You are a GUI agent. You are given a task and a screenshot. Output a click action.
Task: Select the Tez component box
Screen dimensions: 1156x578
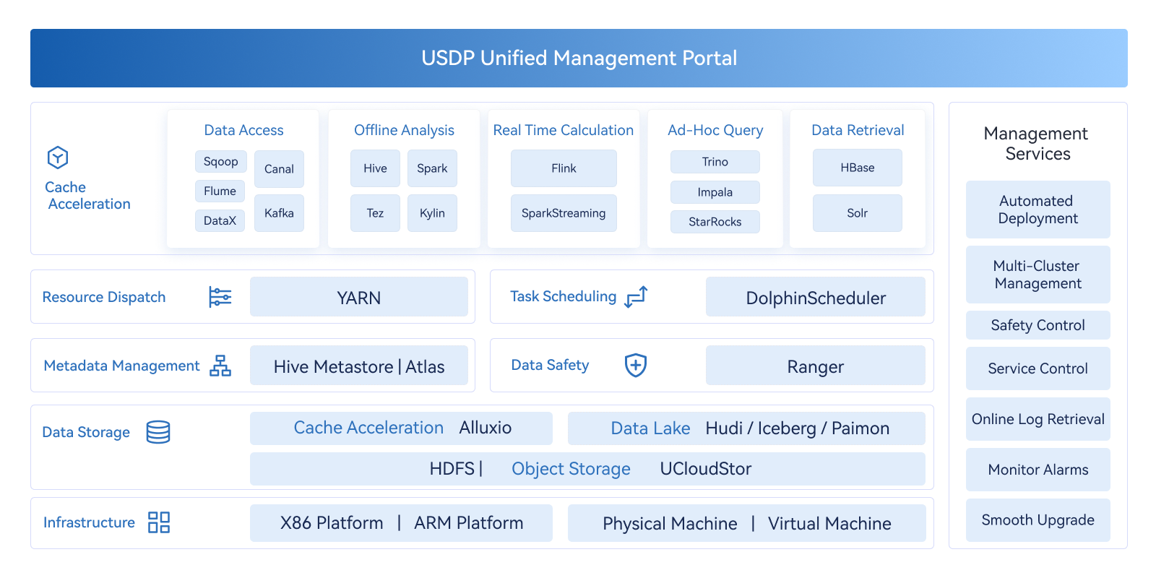(x=375, y=213)
